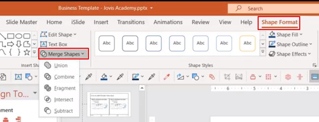Apply the gold-outline Abc shape style
Viewport: 319px width, 122px height.
(x=248, y=43)
